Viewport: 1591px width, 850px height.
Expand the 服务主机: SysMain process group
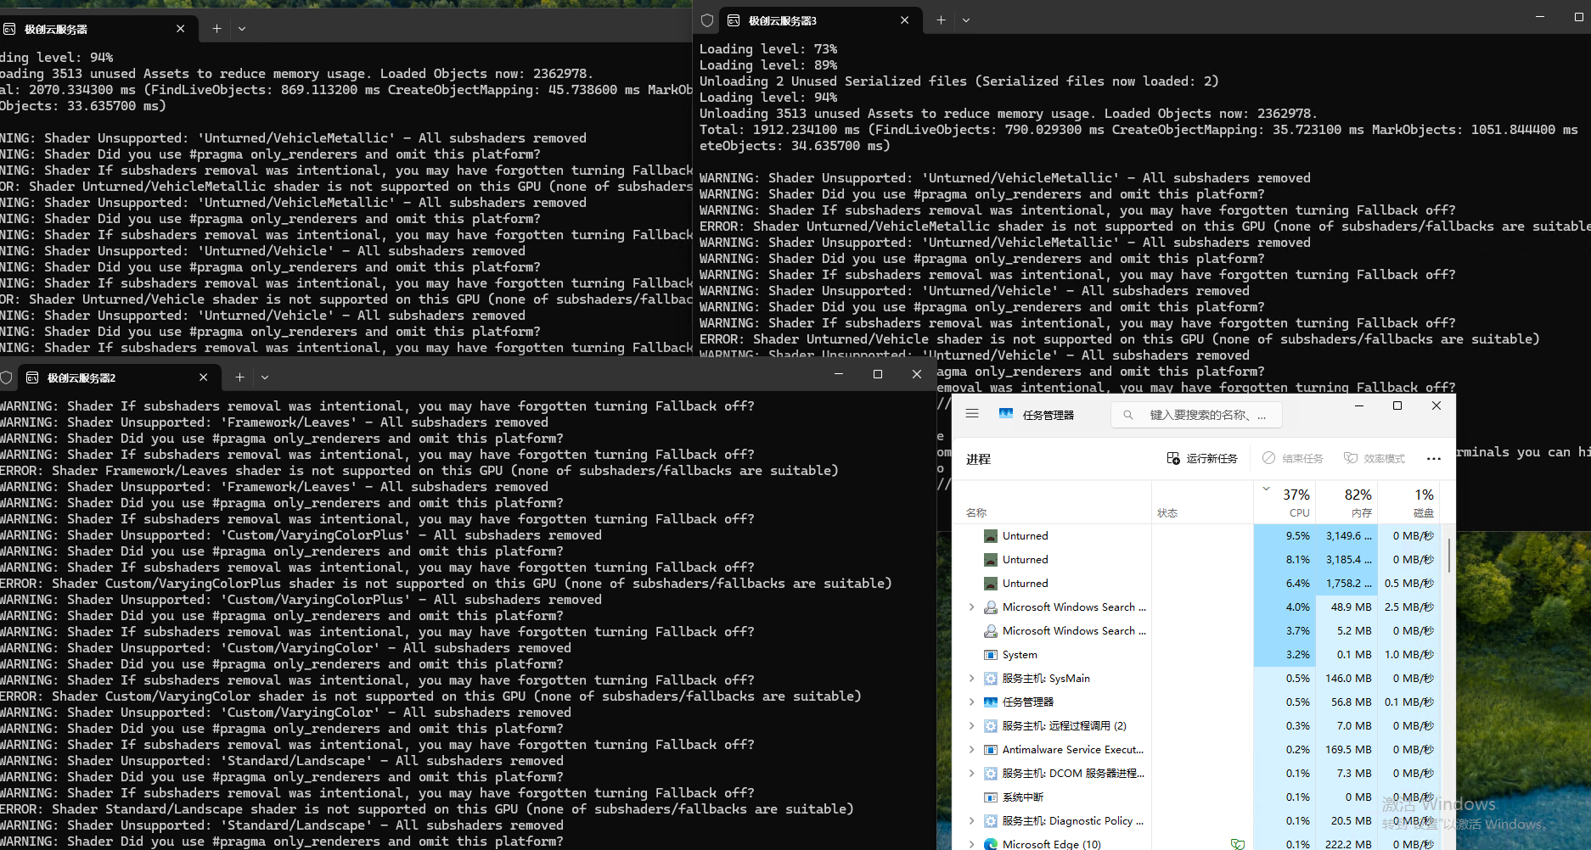(971, 679)
